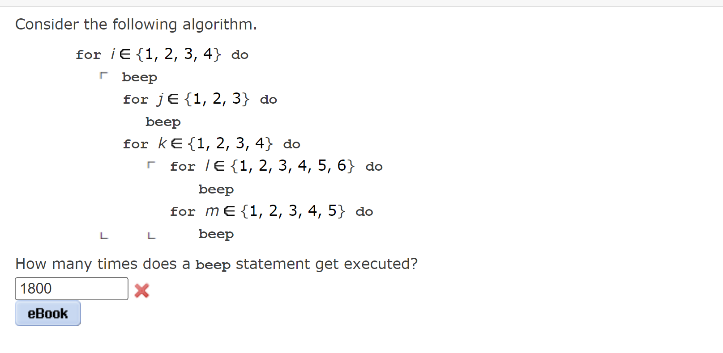Image resolution: width=723 pixels, height=353 pixels.
Task: Click the final beep statement at the bottom
Action: pos(215,233)
